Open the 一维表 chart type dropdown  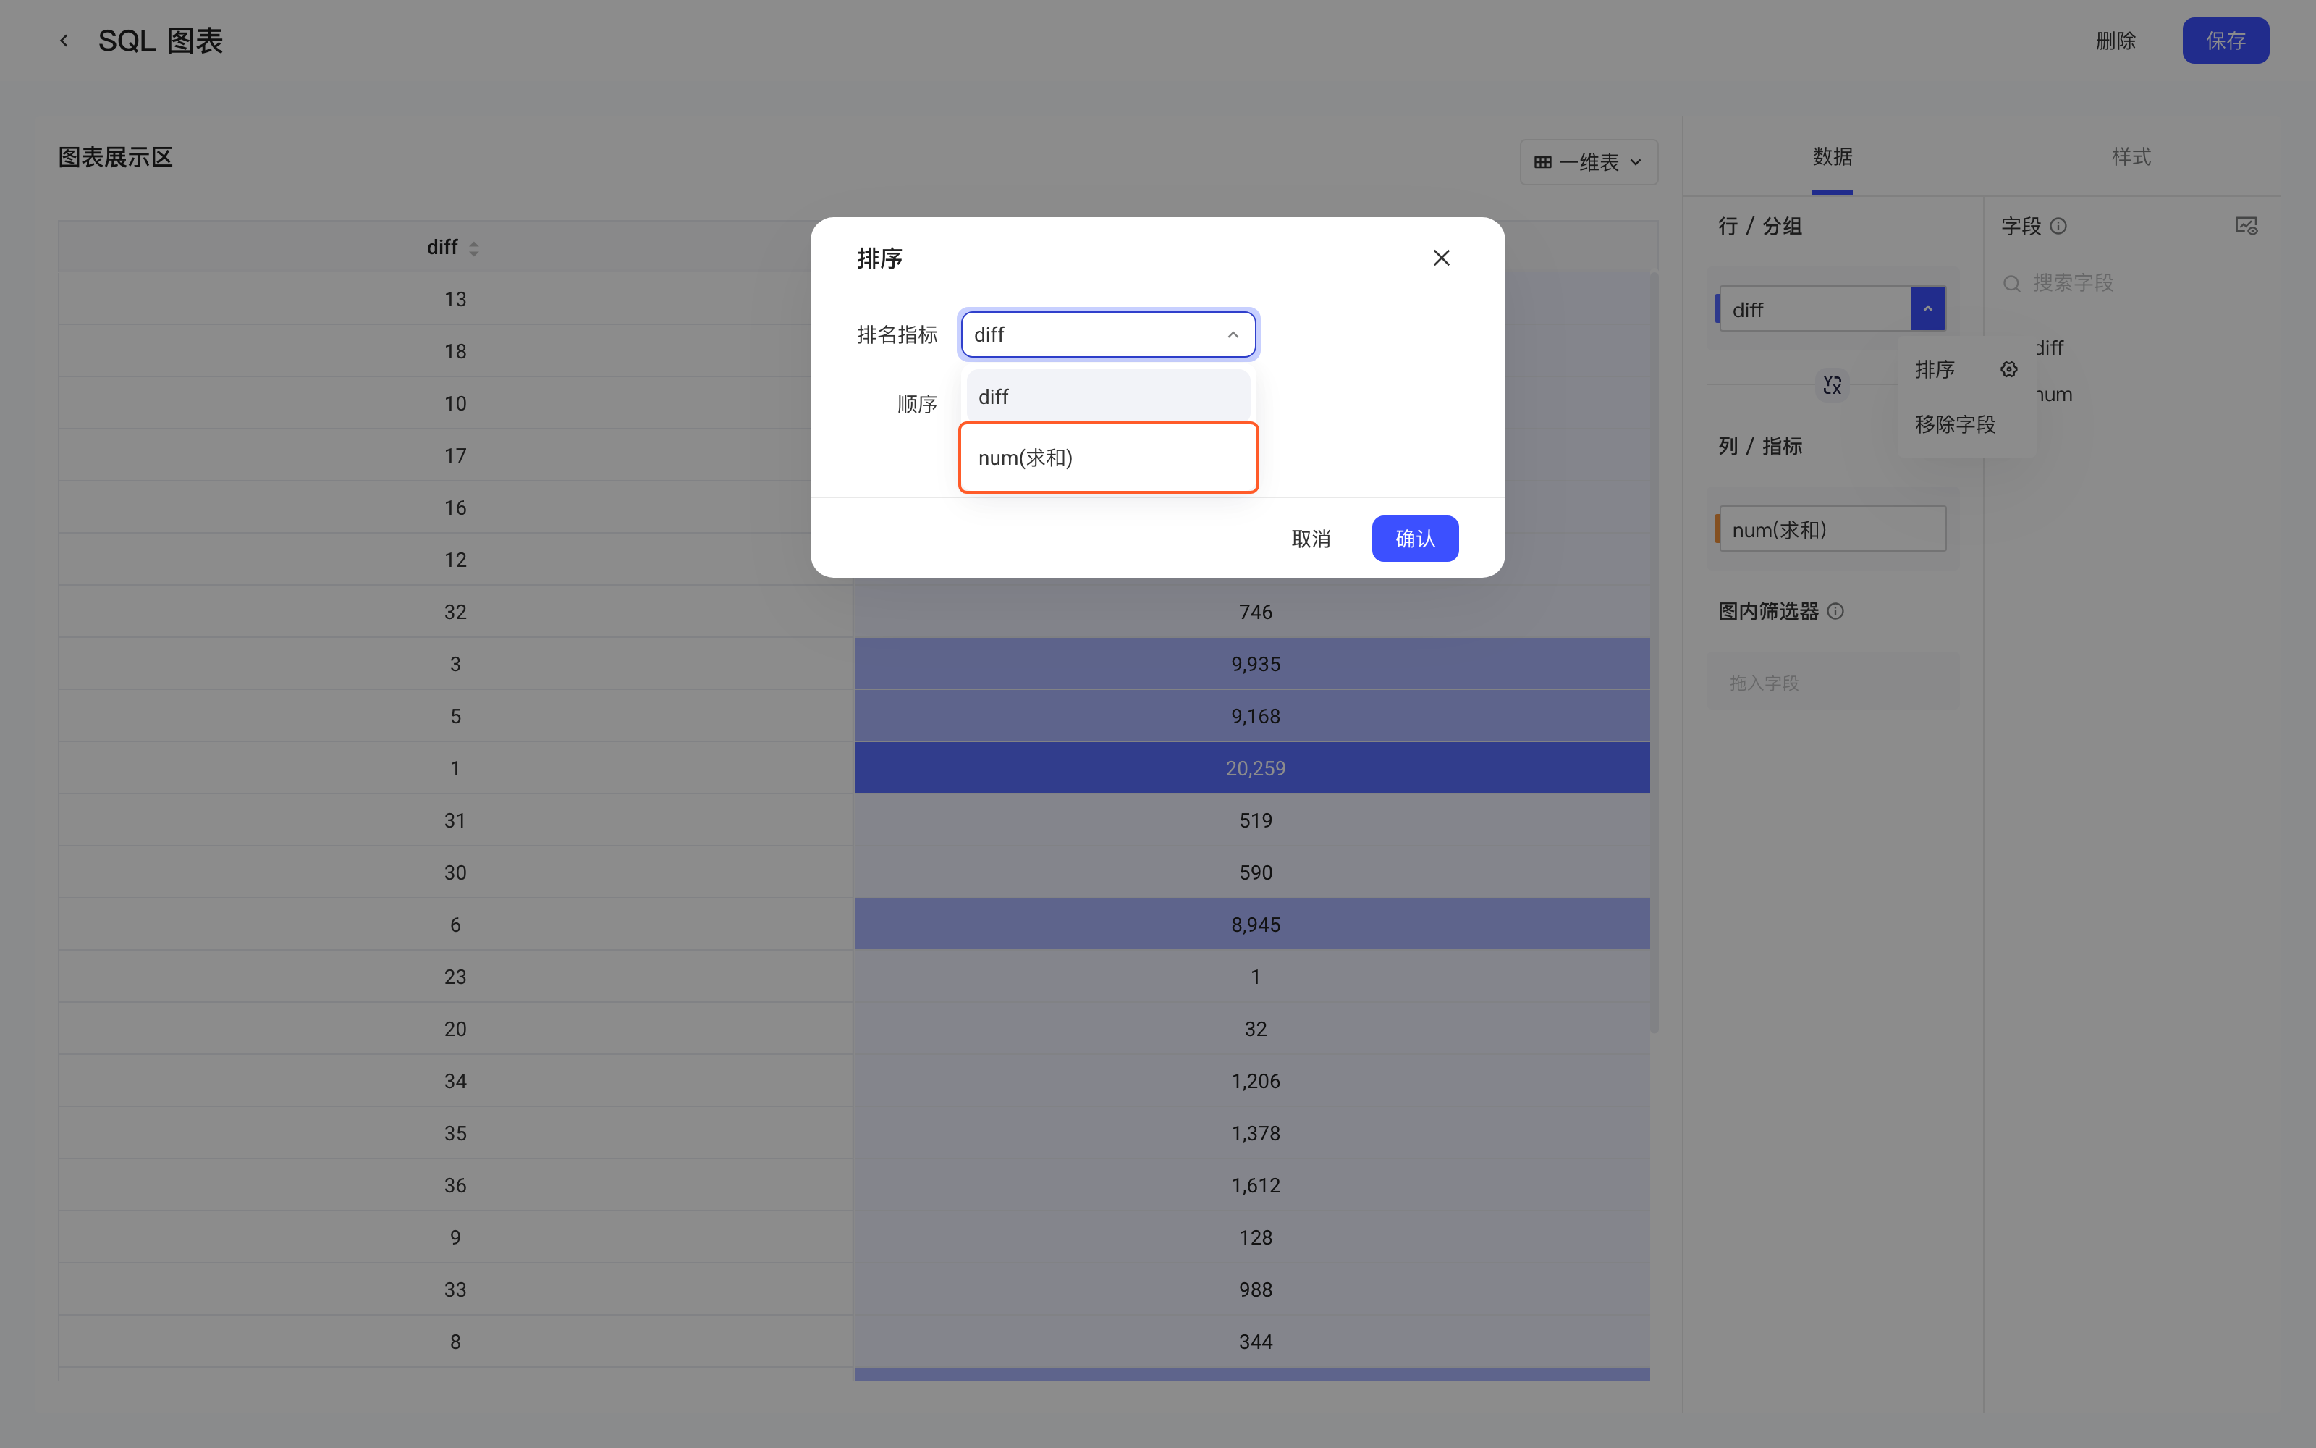click(x=1589, y=162)
